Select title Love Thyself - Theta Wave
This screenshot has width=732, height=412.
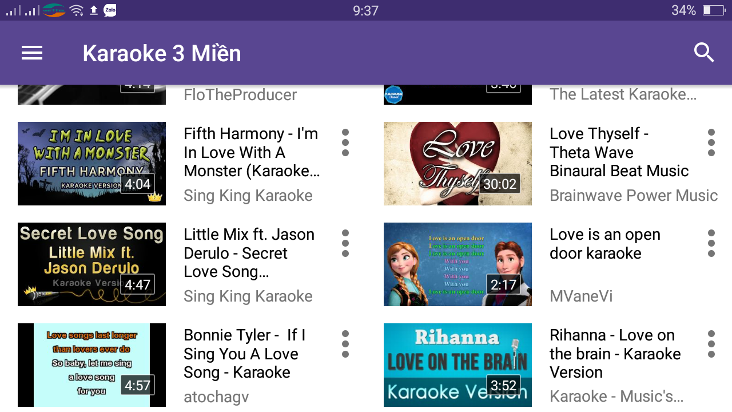coord(619,152)
